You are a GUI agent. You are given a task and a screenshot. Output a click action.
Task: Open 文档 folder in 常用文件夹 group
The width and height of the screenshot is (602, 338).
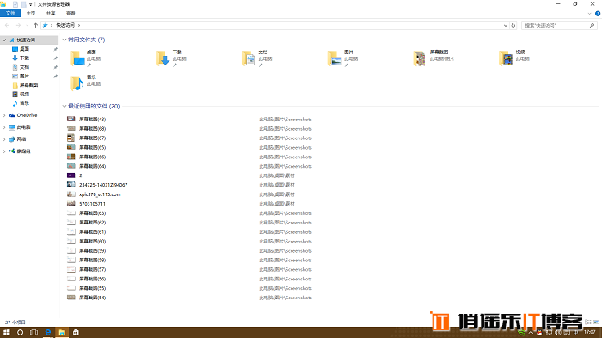pos(257,58)
